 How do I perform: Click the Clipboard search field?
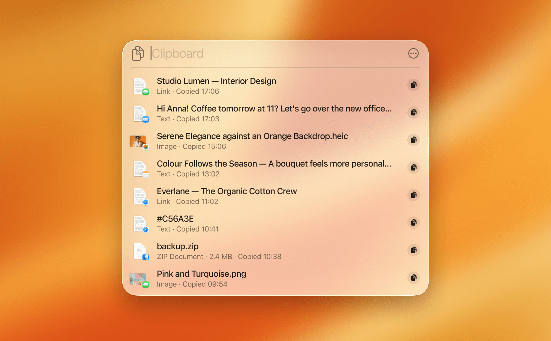[275, 53]
